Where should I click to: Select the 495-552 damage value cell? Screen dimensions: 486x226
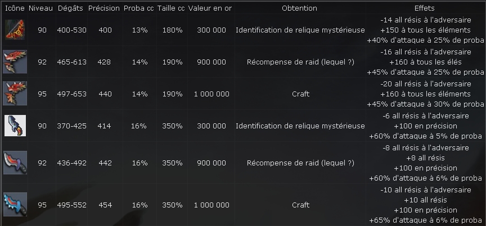pos(71,205)
